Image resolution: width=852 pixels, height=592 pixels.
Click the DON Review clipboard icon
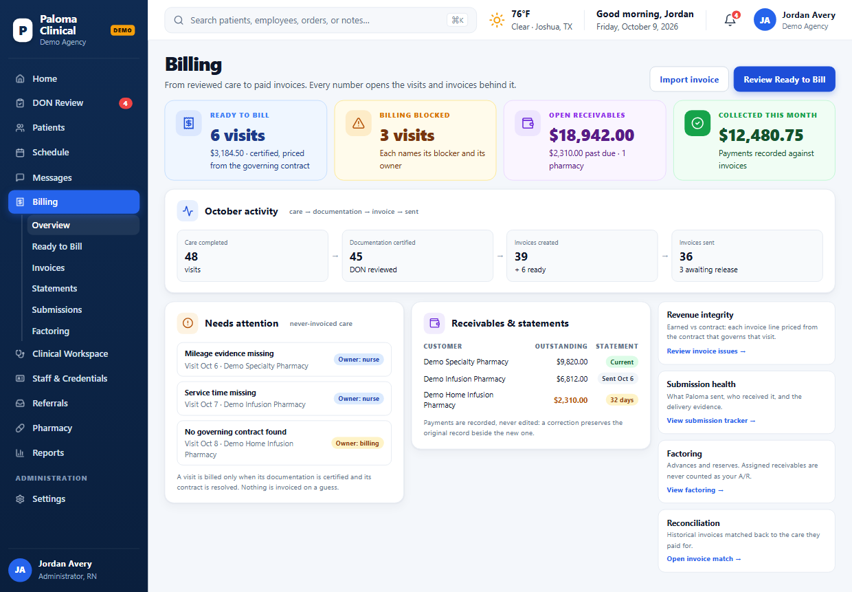tap(20, 103)
